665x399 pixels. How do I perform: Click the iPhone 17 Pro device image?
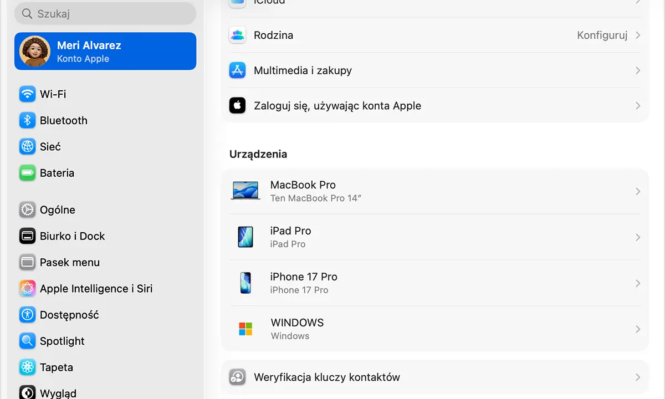[x=245, y=283]
